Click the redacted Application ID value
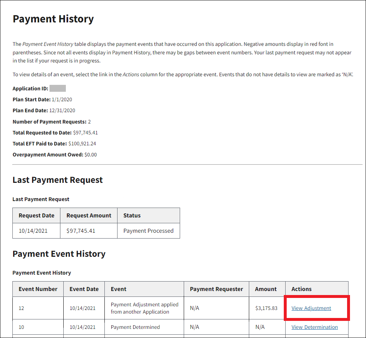The width and height of the screenshot is (366, 338). click(57, 89)
